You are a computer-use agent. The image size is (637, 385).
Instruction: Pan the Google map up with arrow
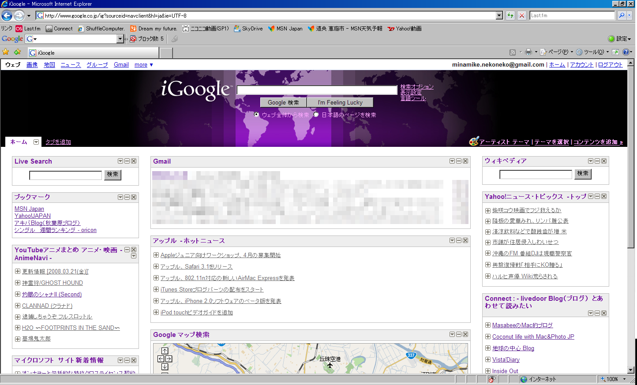click(x=165, y=351)
